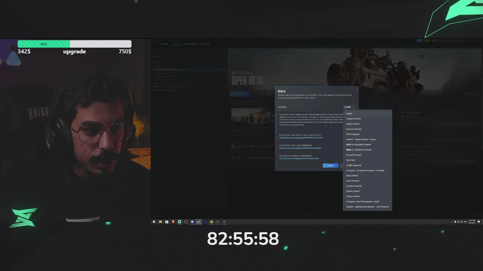Open the Pre-Release Feedback Agreement link

coord(299,158)
